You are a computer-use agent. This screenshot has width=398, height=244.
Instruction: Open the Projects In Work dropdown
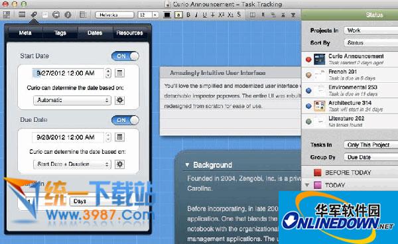(x=371, y=30)
